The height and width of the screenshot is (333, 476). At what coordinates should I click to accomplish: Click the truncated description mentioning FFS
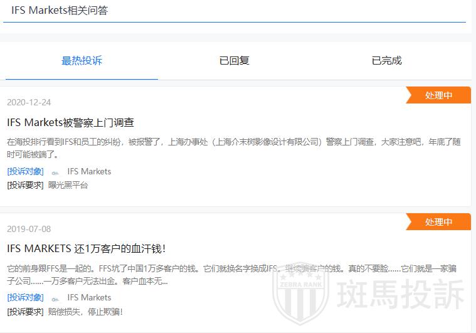(234, 275)
